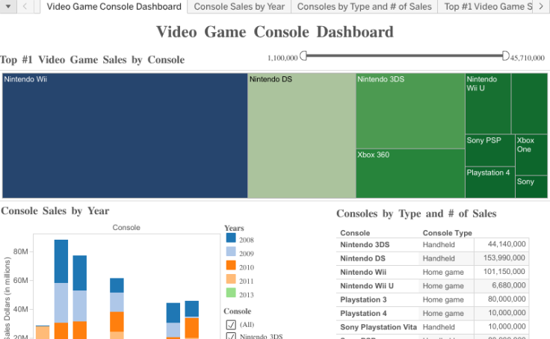Click the Consoles by Type and # of Sales title
This screenshot has height=339, width=550.
[416, 214]
